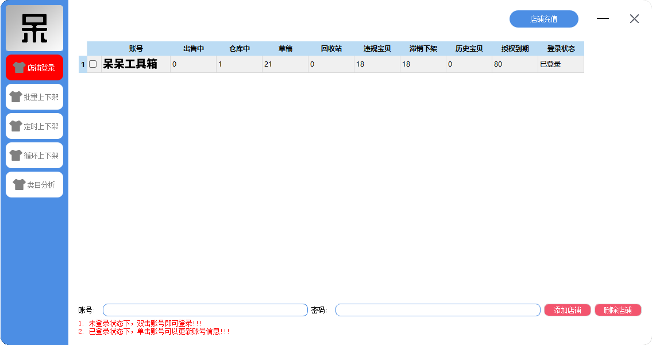
Task: Click the shirt icon beside 循环上下架
Action: pos(16,156)
